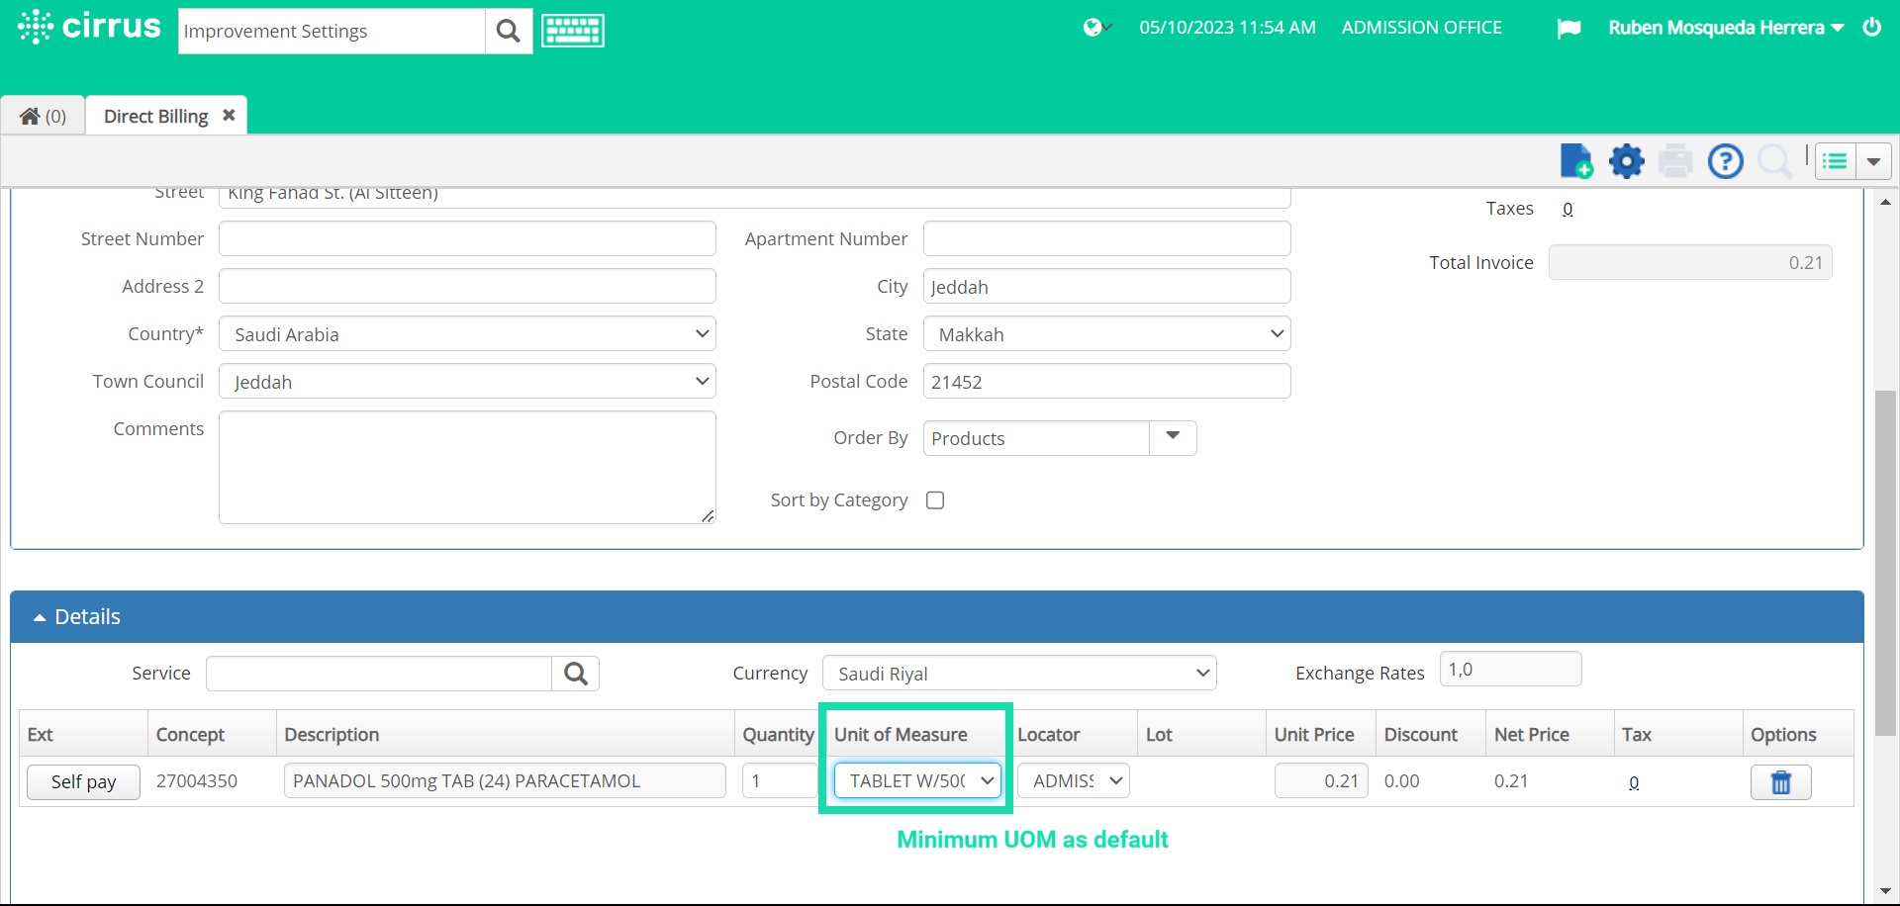Image resolution: width=1900 pixels, height=906 pixels.
Task: Click the list view icon toggle
Action: coord(1837,160)
